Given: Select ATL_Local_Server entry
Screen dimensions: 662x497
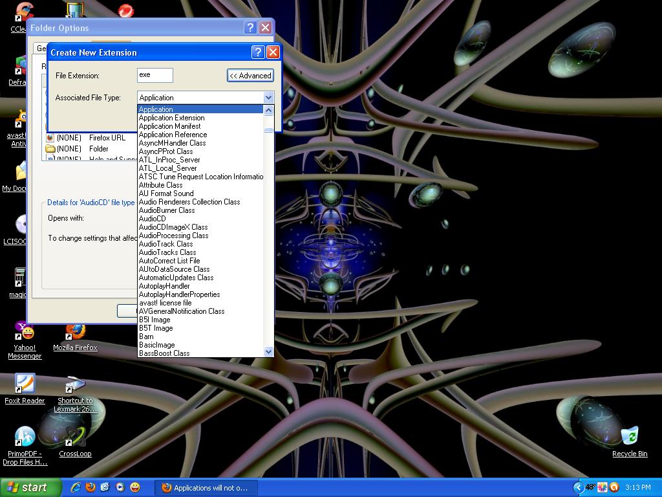Looking at the screenshot, I should pos(200,168).
